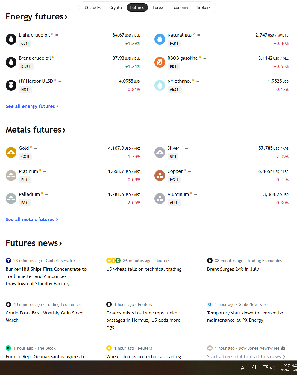Expand the Futures news heading chevron
Image resolution: width=297 pixels, height=375 pixels.
60,244
